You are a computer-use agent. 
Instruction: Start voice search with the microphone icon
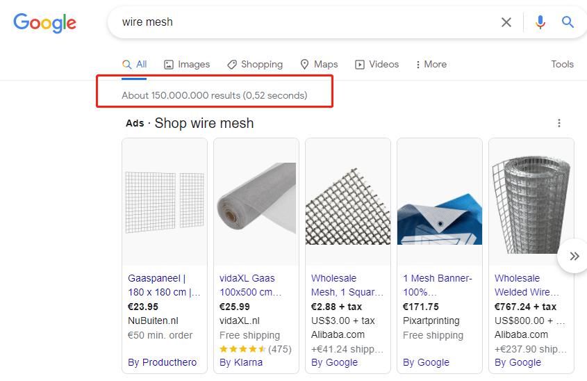(540, 22)
